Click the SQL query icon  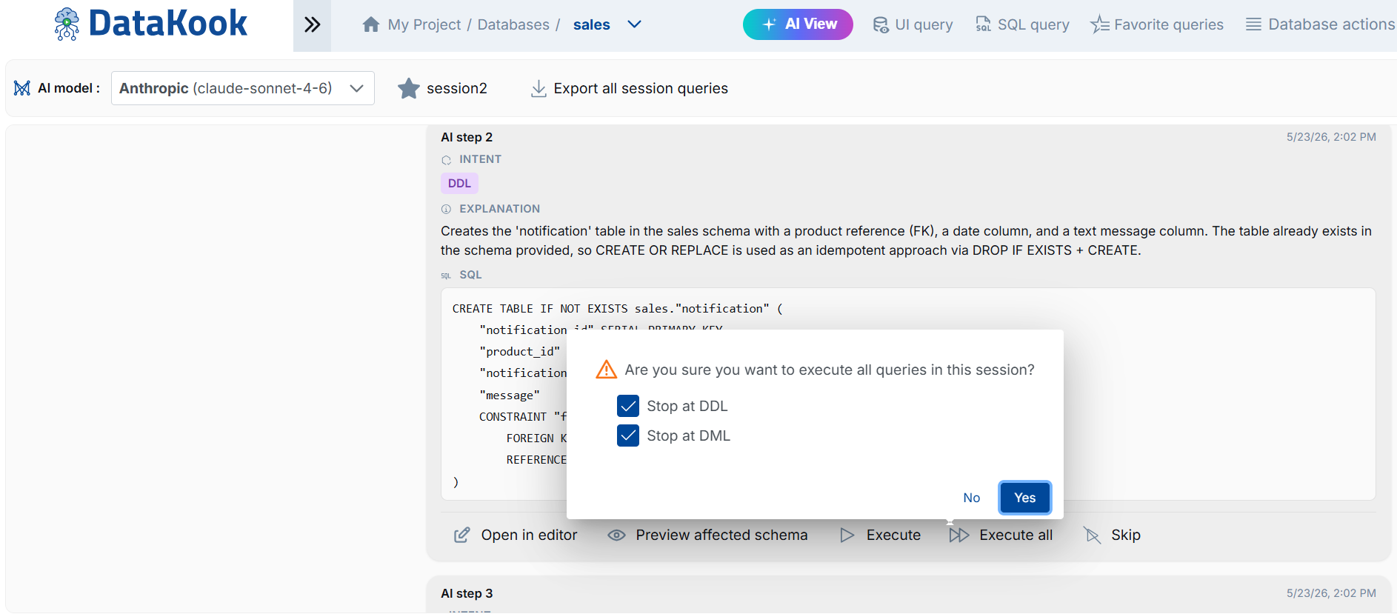983,24
